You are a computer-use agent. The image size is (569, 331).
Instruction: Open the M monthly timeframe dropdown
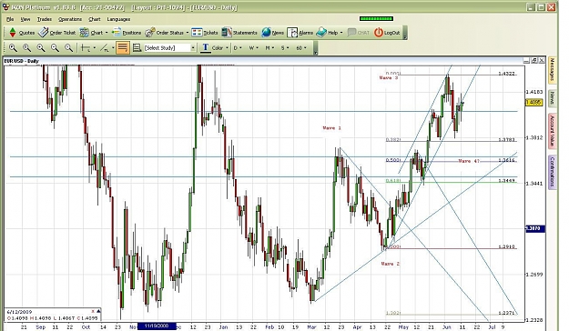(269, 48)
